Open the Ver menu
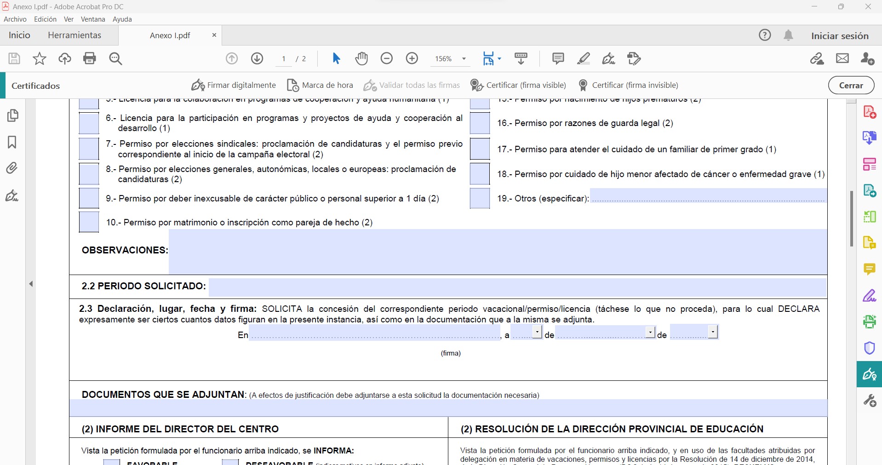This screenshot has width=882, height=465. click(69, 19)
